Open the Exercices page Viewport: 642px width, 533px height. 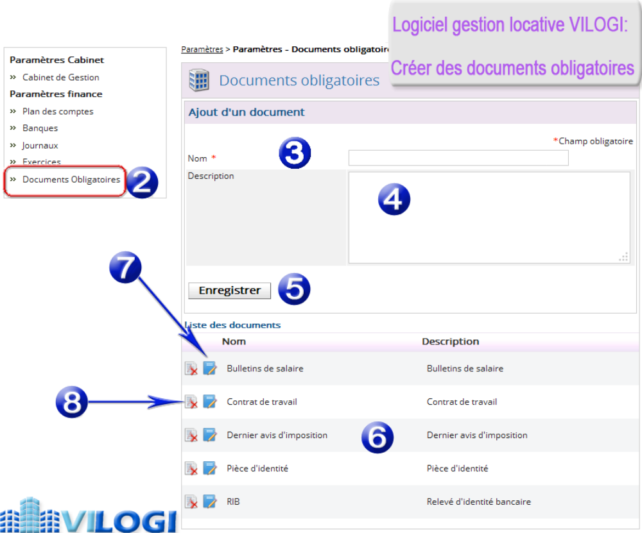[41, 162]
